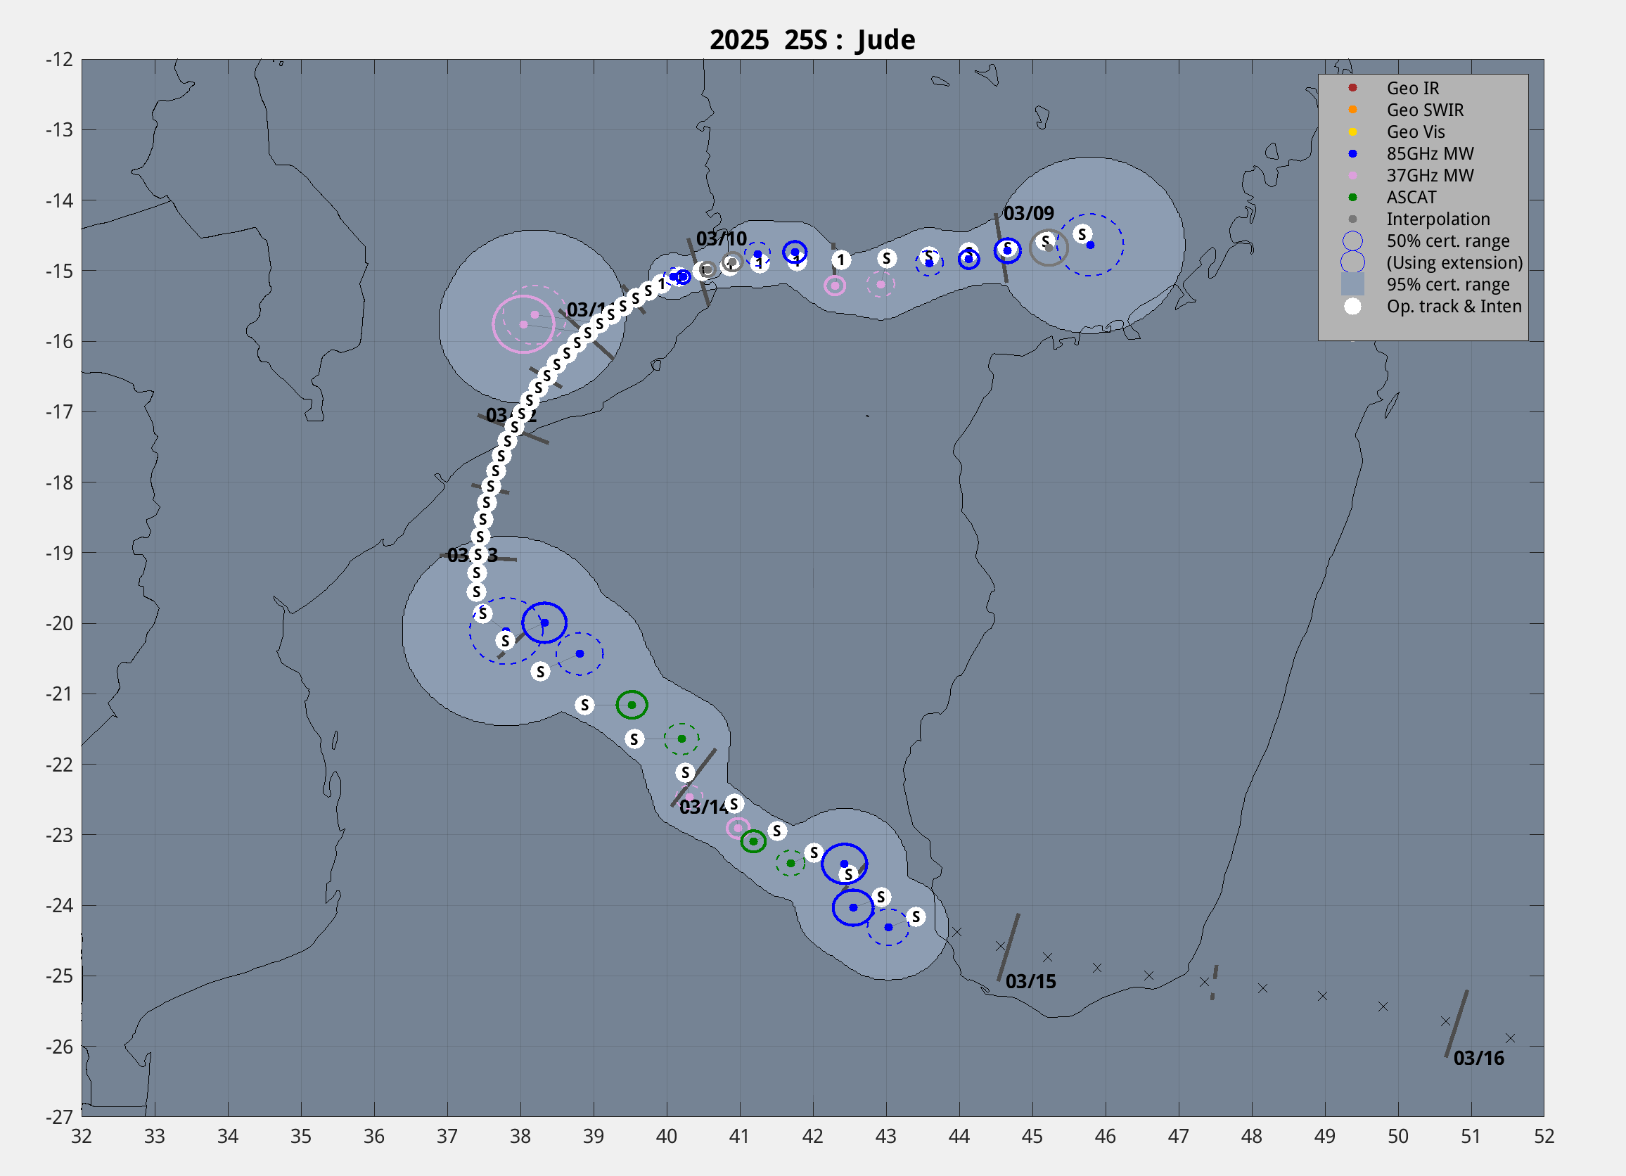Click the 50% cert. range circle symbol
This screenshot has height=1176, width=1626.
click(1352, 241)
